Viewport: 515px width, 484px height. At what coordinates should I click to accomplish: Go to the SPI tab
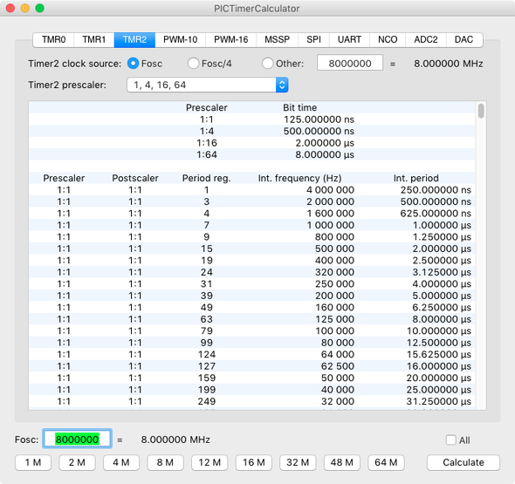[313, 40]
